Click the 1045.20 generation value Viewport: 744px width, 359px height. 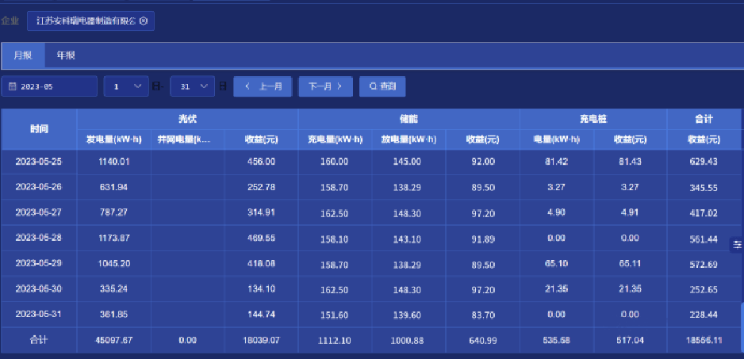[x=114, y=263]
